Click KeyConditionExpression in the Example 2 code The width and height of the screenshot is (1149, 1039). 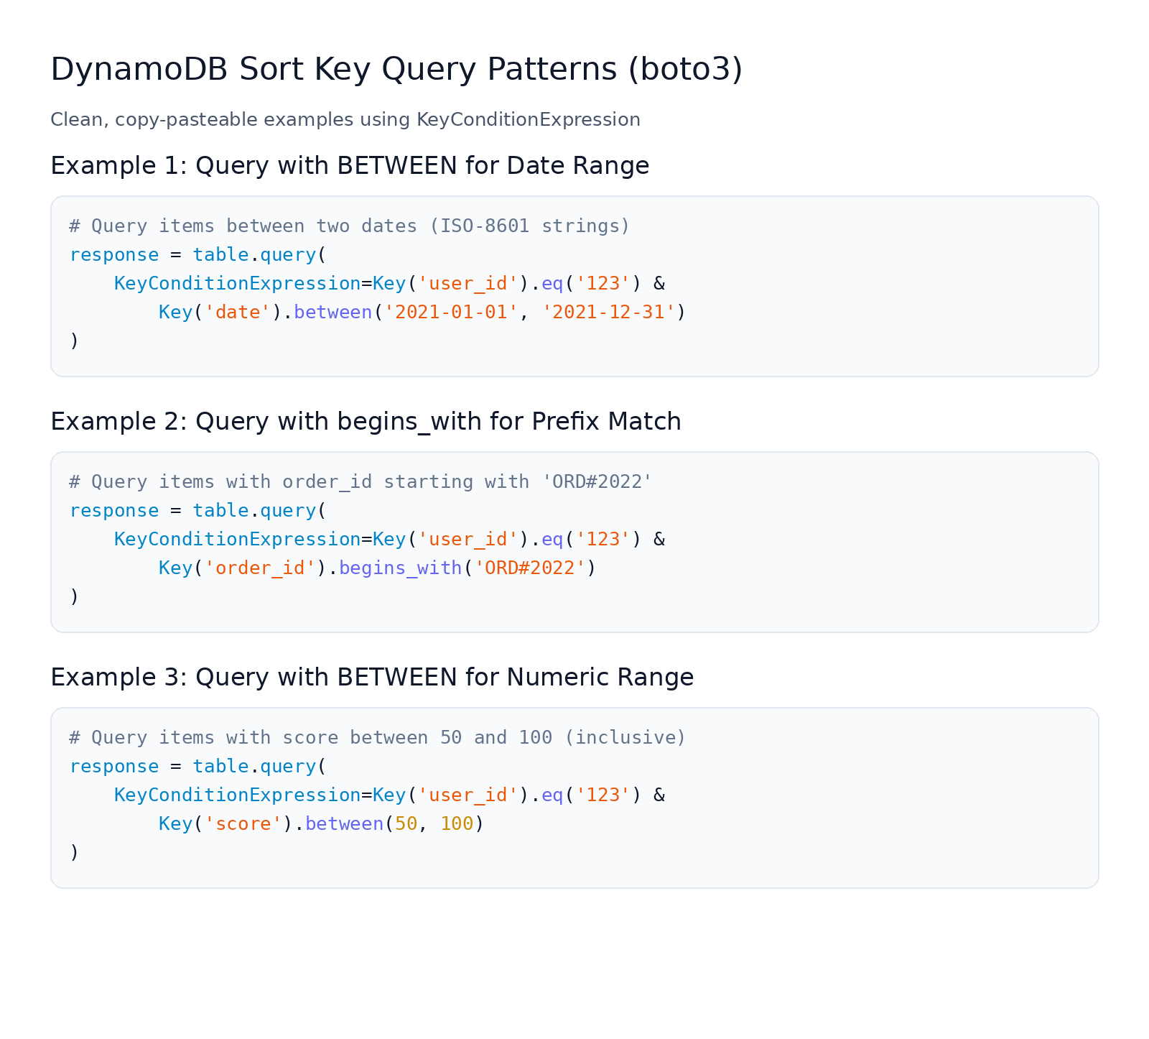237,540
